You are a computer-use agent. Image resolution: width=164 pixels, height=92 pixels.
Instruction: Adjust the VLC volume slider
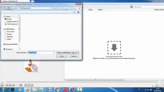point(159,86)
